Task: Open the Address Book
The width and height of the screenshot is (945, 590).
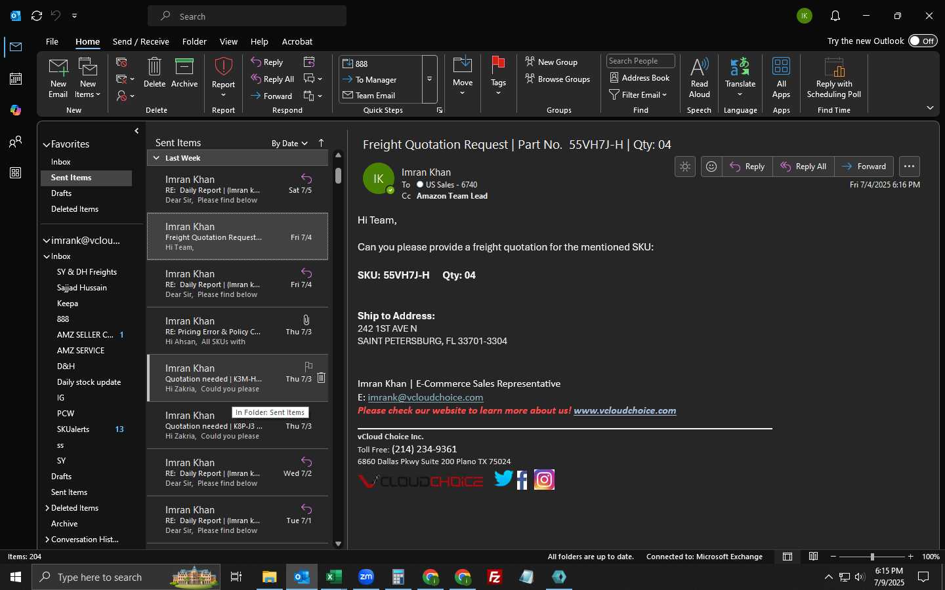Action: click(640, 77)
